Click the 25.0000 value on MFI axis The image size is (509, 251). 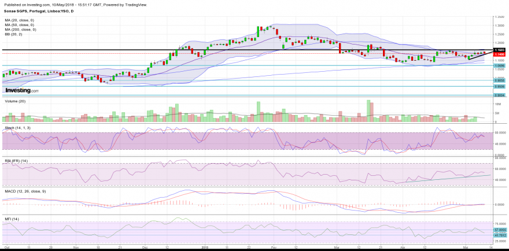coord(500,241)
